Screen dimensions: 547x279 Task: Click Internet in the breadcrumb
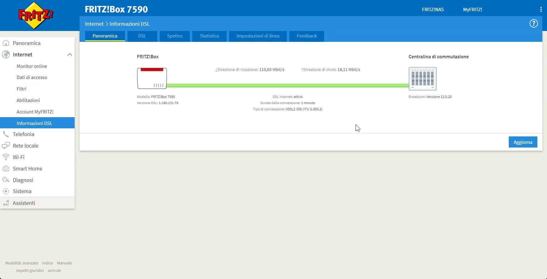point(94,24)
